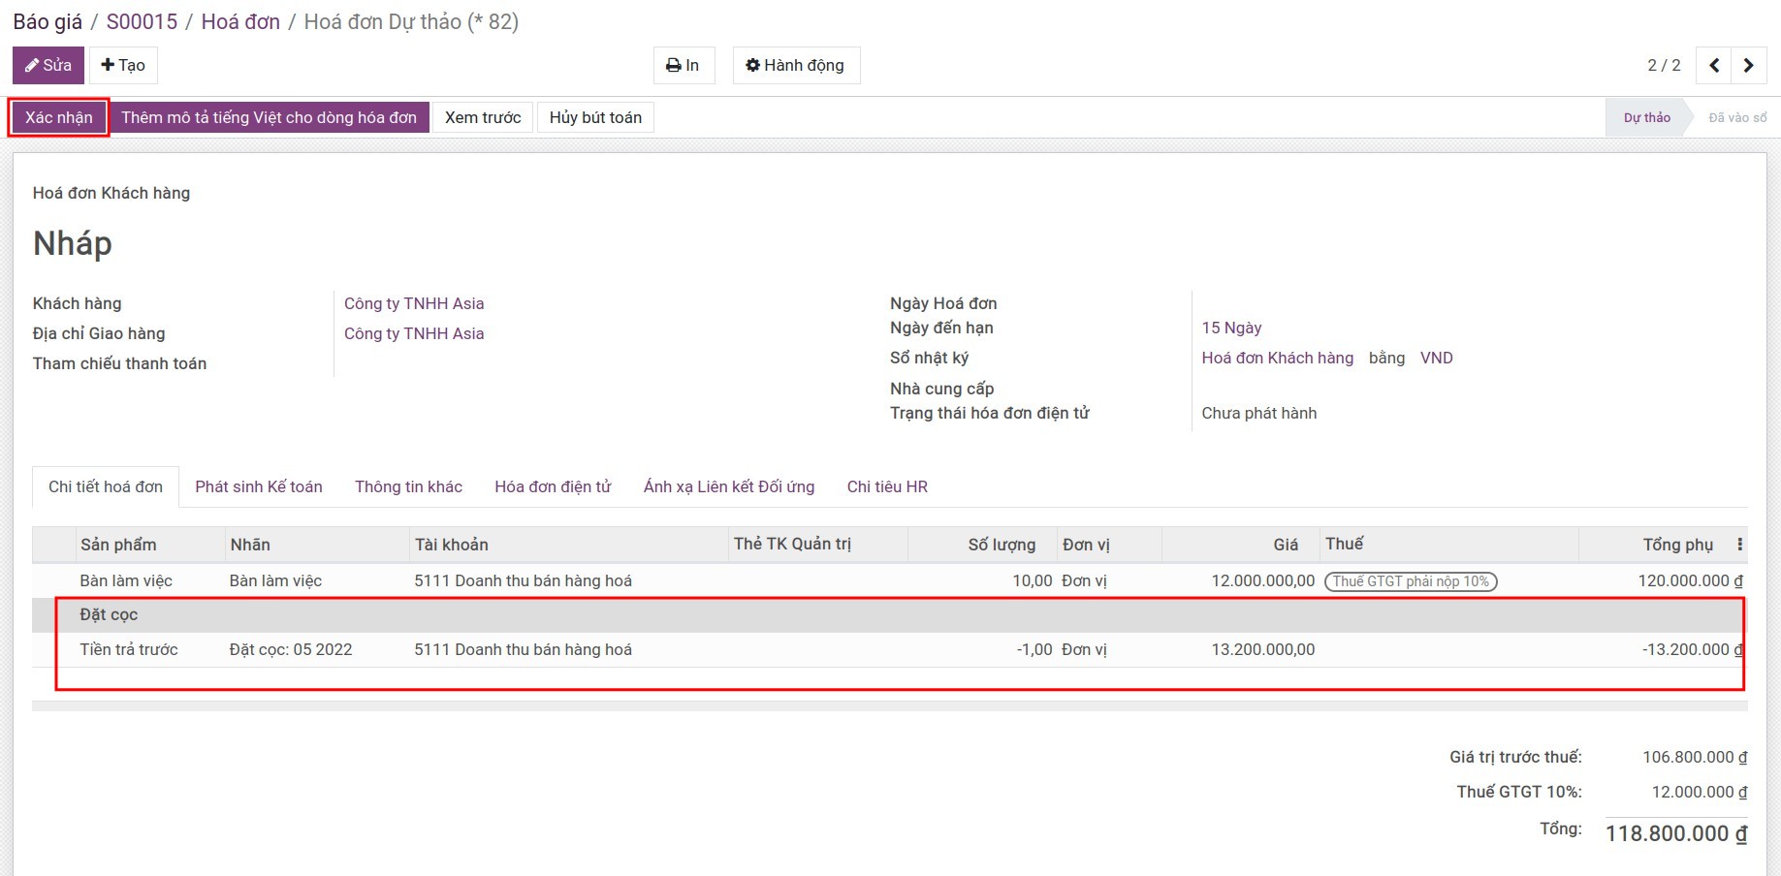Click the Hủy bút toán button
The image size is (1781, 876).
(x=595, y=117)
